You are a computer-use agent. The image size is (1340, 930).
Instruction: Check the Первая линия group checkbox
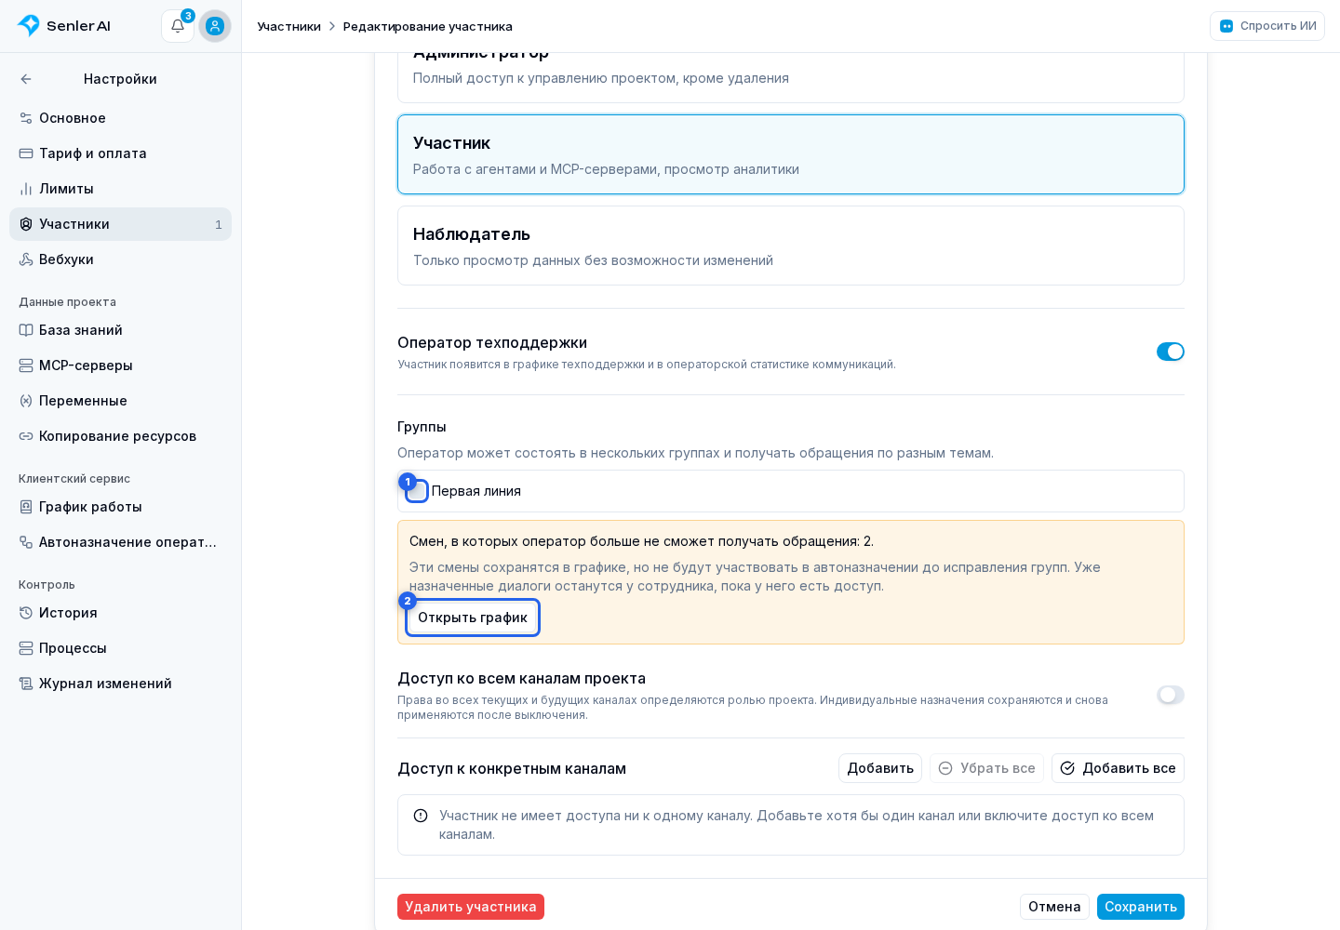pyautogui.click(x=417, y=491)
